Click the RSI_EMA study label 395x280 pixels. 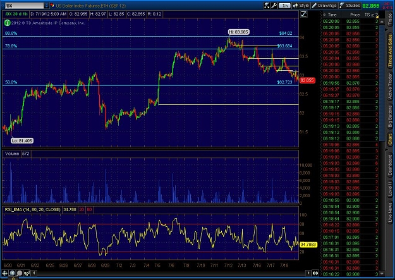click(x=32, y=210)
